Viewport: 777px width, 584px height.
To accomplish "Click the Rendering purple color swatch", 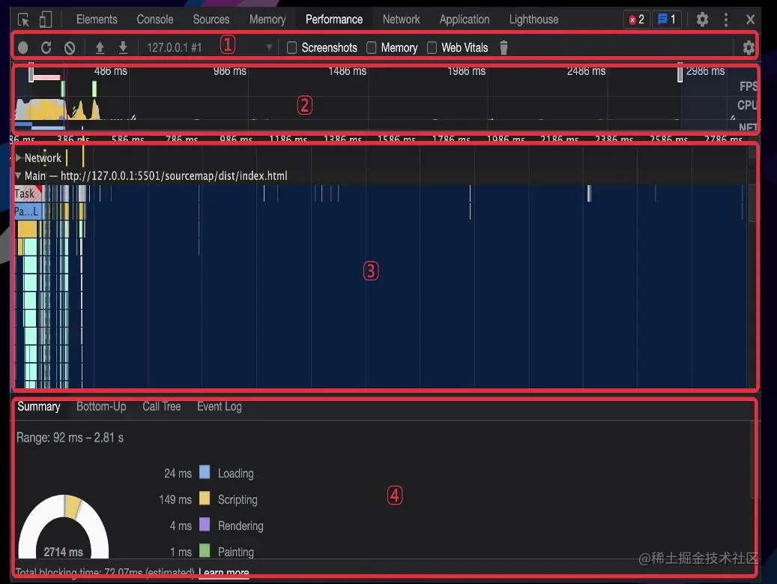I will [x=204, y=524].
